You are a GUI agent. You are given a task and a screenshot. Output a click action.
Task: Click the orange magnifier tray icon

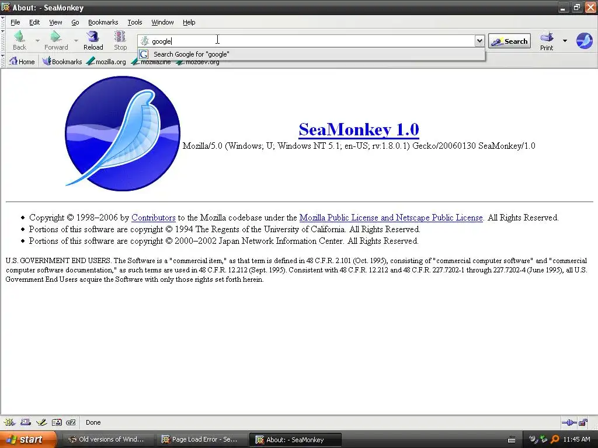tap(555, 439)
